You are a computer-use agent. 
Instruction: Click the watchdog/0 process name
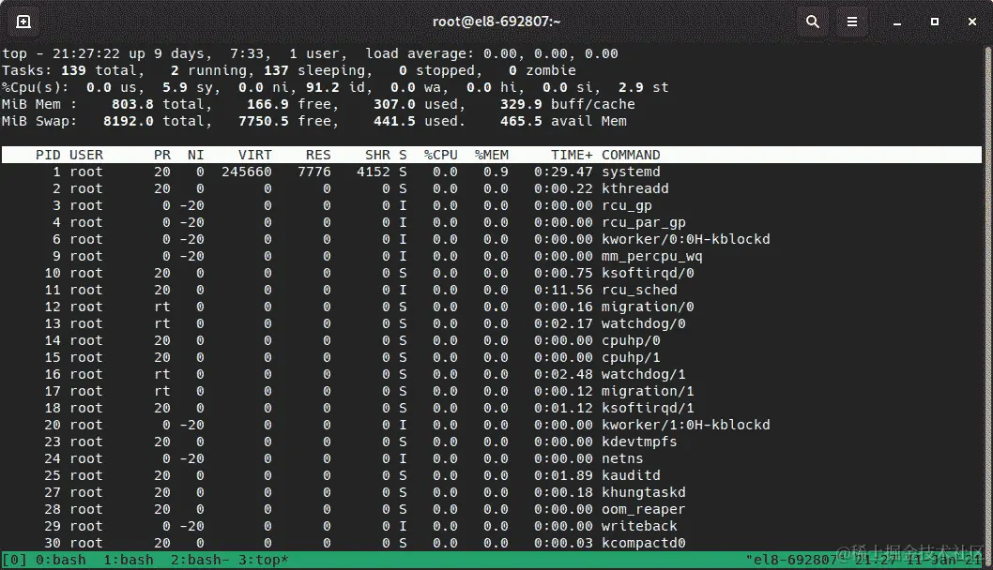pos(644,324)
